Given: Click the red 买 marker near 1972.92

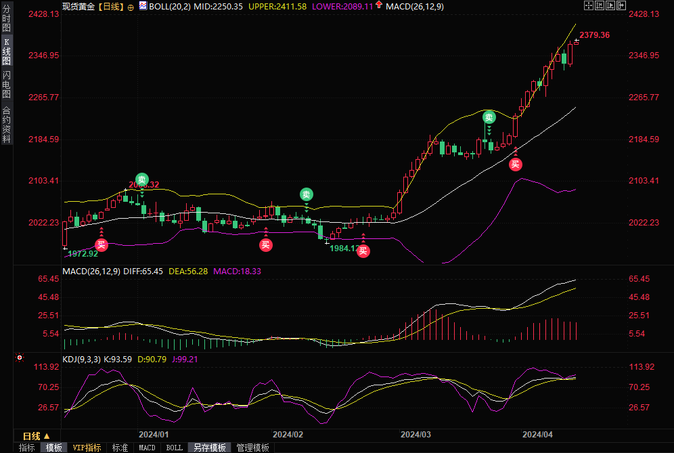Looking at the screenshot, I should [x=101, y=244].
